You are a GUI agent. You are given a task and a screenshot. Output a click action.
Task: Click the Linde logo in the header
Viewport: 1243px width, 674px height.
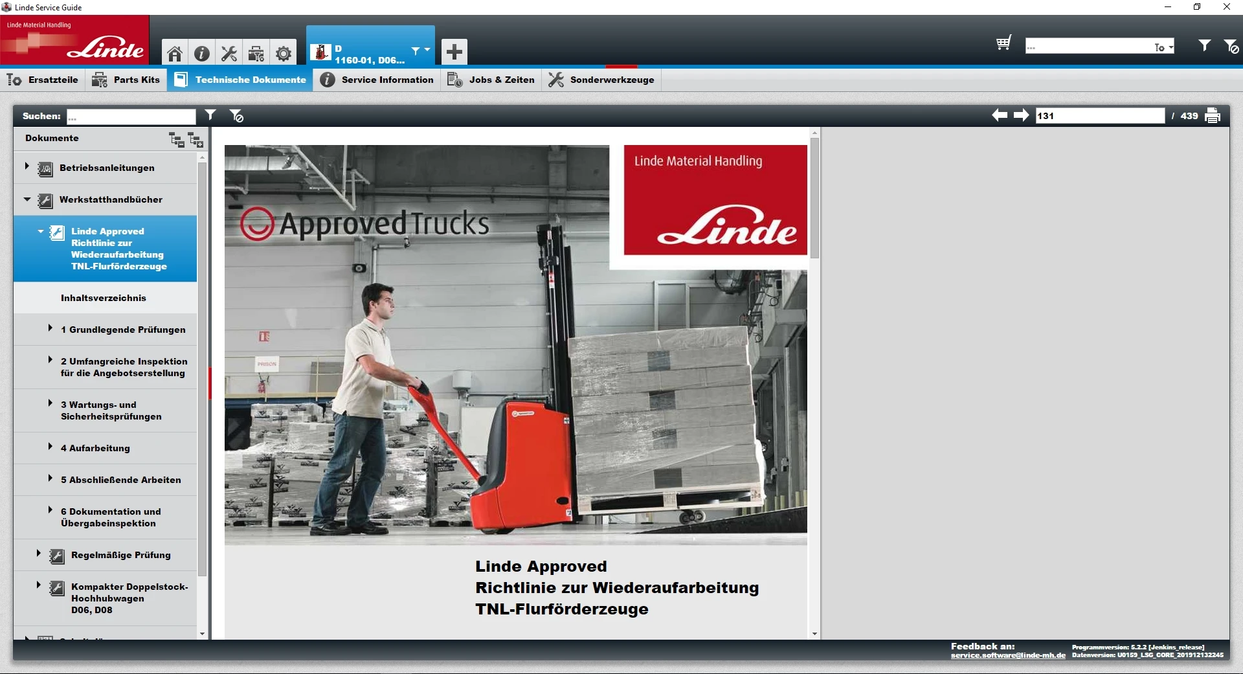tap(74, 40)
